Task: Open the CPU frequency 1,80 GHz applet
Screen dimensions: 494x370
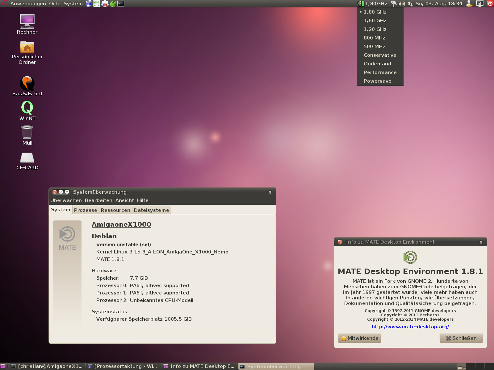Action: click(373, 4)
